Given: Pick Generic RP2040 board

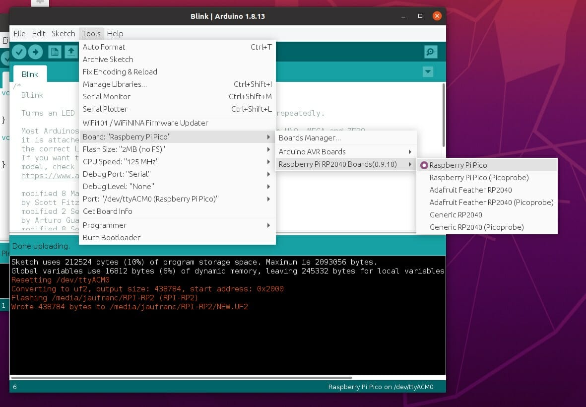Looking at the screenshot, I should [487, 215].
